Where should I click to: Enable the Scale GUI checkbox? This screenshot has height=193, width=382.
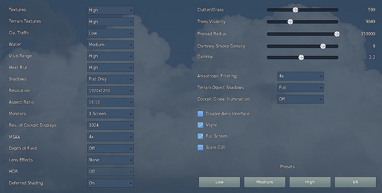point(200,147)
